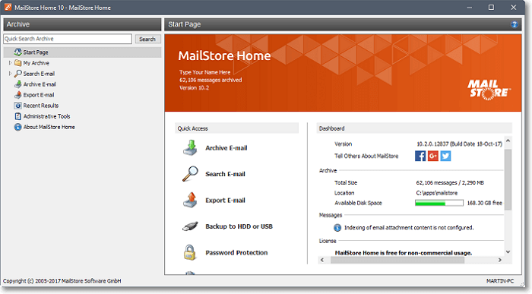Open Search E-mail from sidebar tree

(39, 74)
